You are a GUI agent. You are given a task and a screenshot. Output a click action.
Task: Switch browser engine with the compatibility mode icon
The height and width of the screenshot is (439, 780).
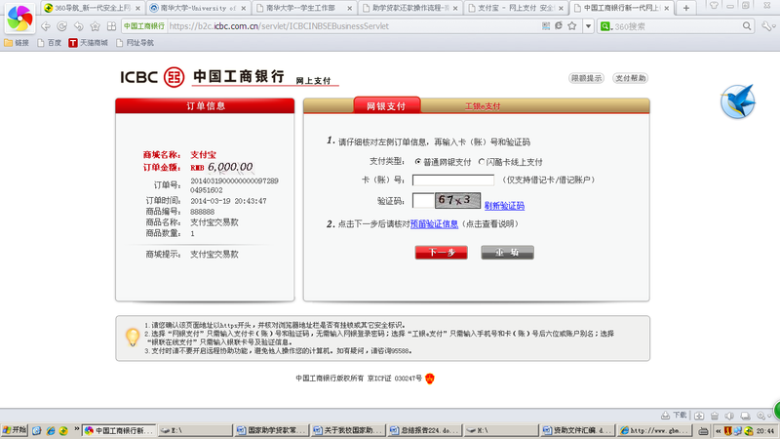tap(559, 26)
